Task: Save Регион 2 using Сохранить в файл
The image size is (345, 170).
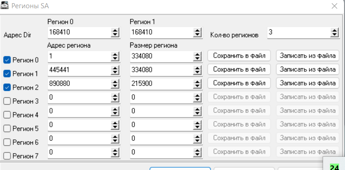Action: point(239,83)
